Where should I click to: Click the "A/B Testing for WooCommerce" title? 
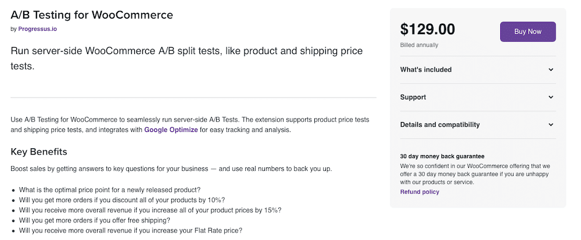click(92, 15)
